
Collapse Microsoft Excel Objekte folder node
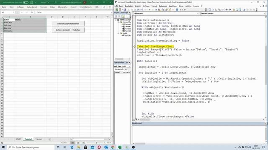tap(118, 22)
